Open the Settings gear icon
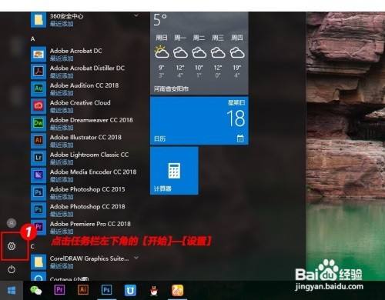Viewport: 385px width, 300px height. tap(12, 246)
